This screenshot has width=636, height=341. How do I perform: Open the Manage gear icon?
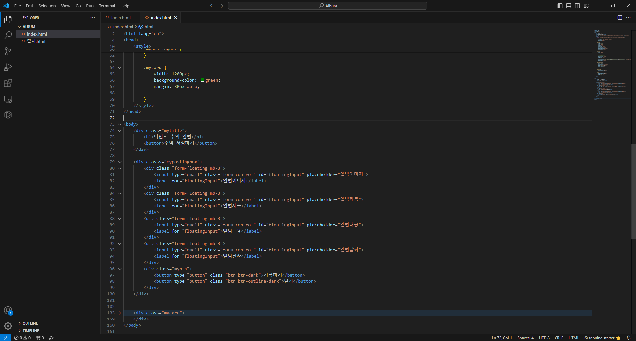pyautogui.click(x=8, y=326)
